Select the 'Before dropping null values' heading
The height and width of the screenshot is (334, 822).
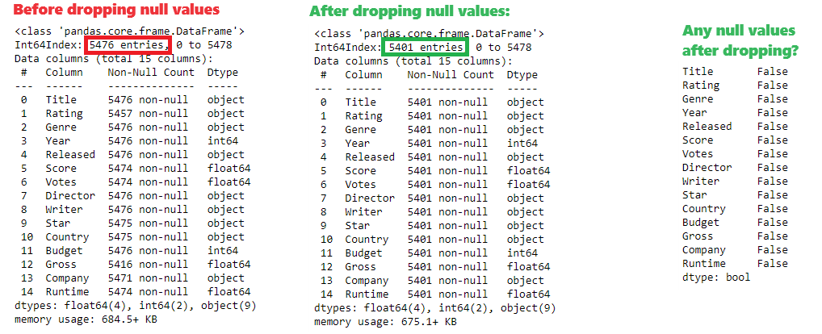(x=115, y=10)
